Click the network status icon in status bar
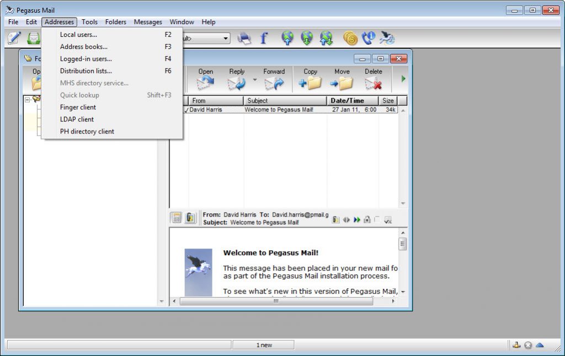This screenshot has width=565, height=356. (516, 345)
